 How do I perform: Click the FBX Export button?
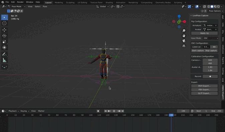(204, 90)
